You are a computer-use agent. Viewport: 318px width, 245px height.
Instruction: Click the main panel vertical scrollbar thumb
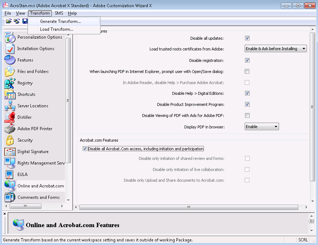tap(312, 107)
